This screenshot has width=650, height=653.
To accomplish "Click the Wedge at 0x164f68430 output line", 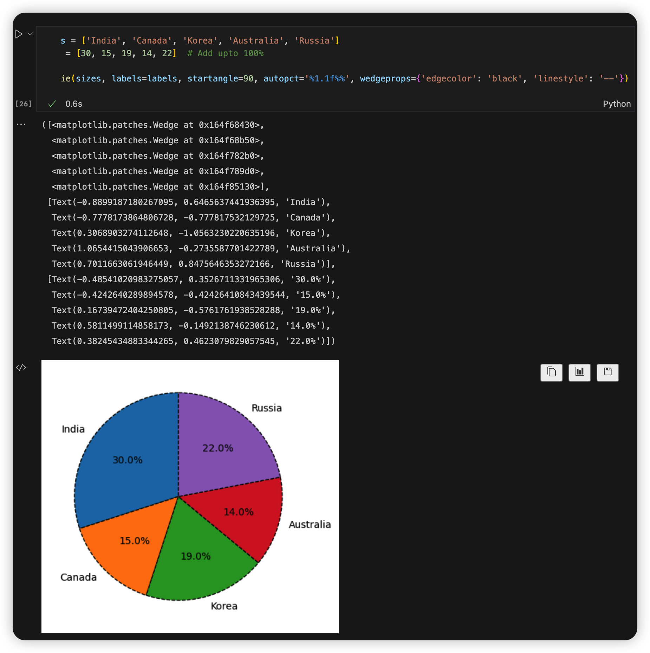I will (x=153, y=125).
